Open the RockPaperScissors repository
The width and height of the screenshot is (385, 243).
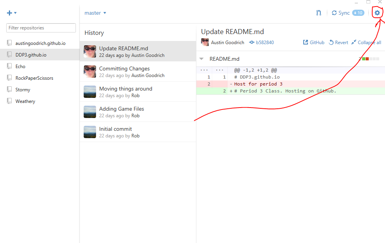pos(34,78)
